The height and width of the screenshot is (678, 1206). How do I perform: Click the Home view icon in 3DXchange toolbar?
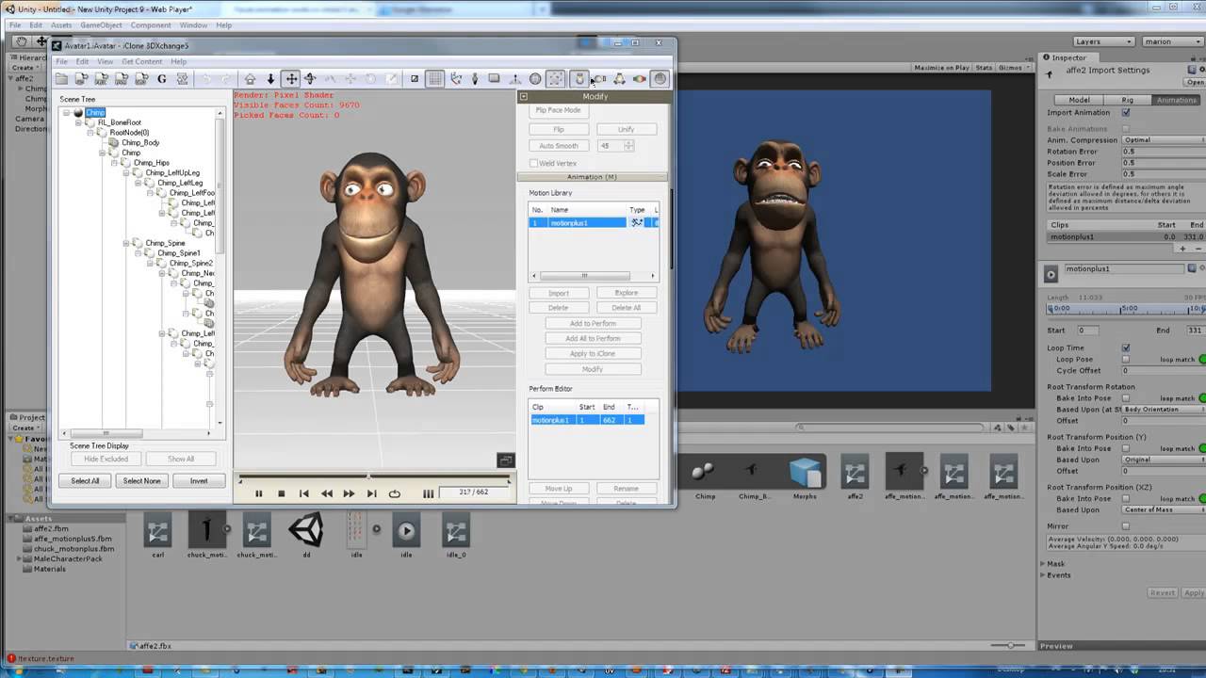click(250, 79)
